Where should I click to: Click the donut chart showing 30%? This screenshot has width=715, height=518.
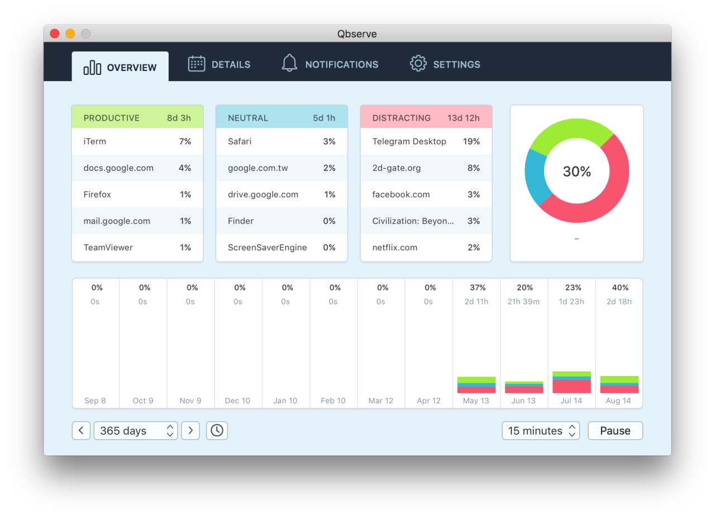click(576, 172)
